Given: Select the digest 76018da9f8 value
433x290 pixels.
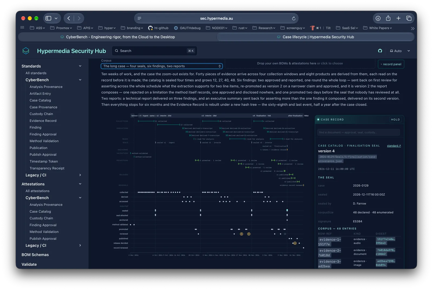Looking at the screenshot, I should tap(386, 252).
